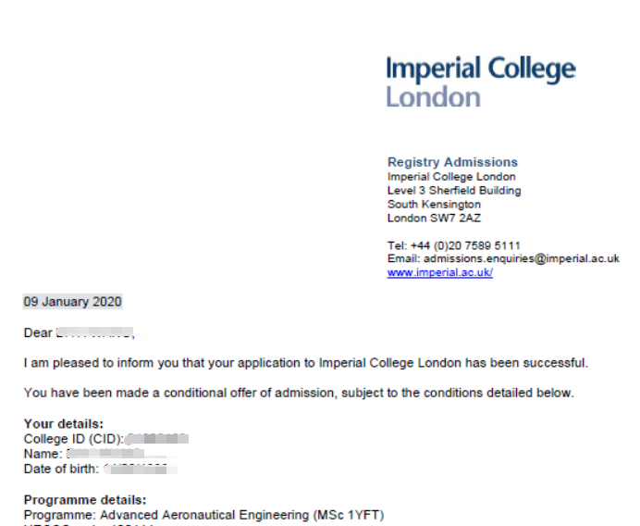Click the South Kensington address line
The width and height of the screenshot is (640, 526).
(434, 205)
